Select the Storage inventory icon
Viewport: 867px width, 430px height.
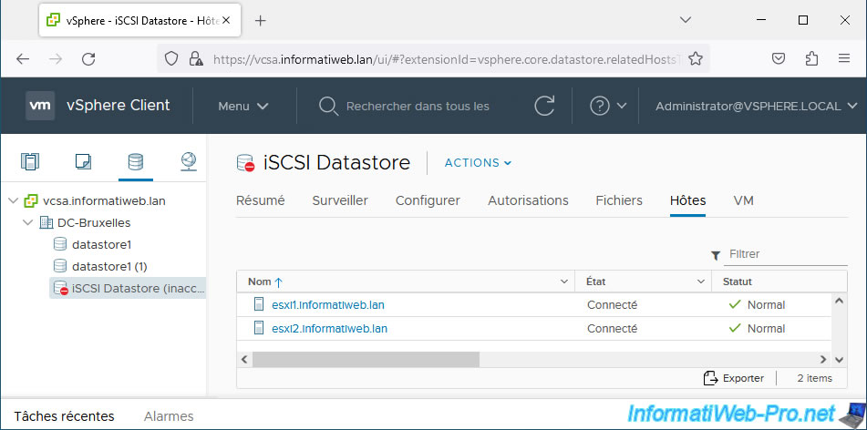(136, 161)
